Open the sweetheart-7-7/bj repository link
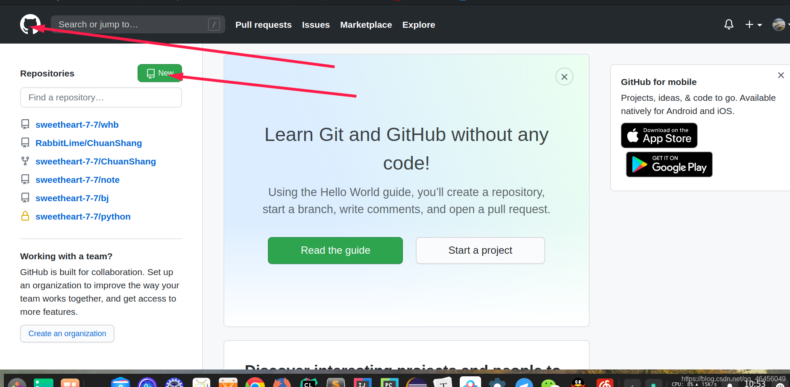The height and width of the screenshot is (387, 790). point(72,198)
